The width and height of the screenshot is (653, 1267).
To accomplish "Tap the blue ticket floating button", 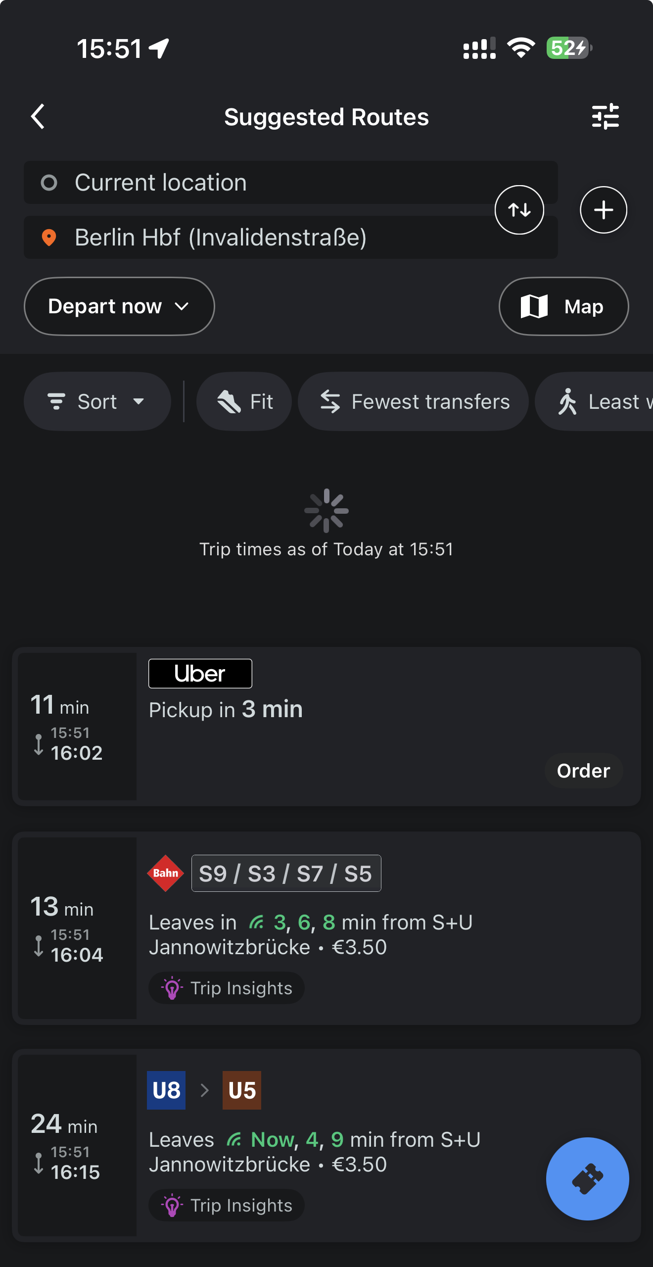I will pyautogui.click(x=588, y=1179).
